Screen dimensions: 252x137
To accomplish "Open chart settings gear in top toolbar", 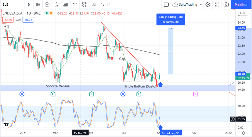I will [x=208, y=5].
